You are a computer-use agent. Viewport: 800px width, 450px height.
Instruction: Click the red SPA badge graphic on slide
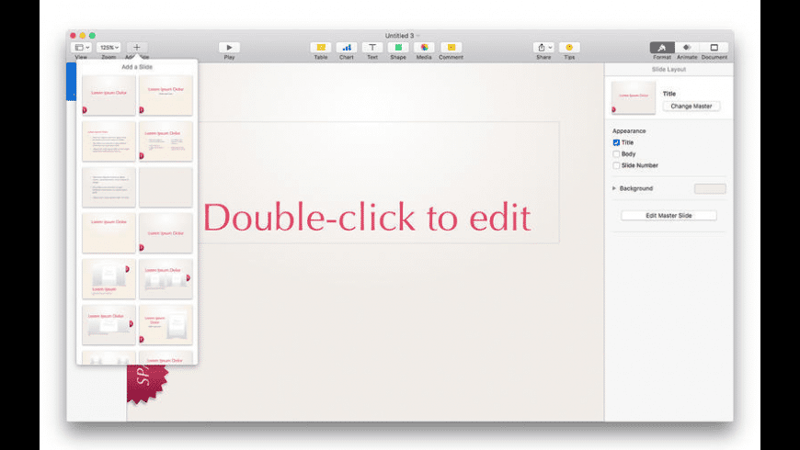(147, 384)
